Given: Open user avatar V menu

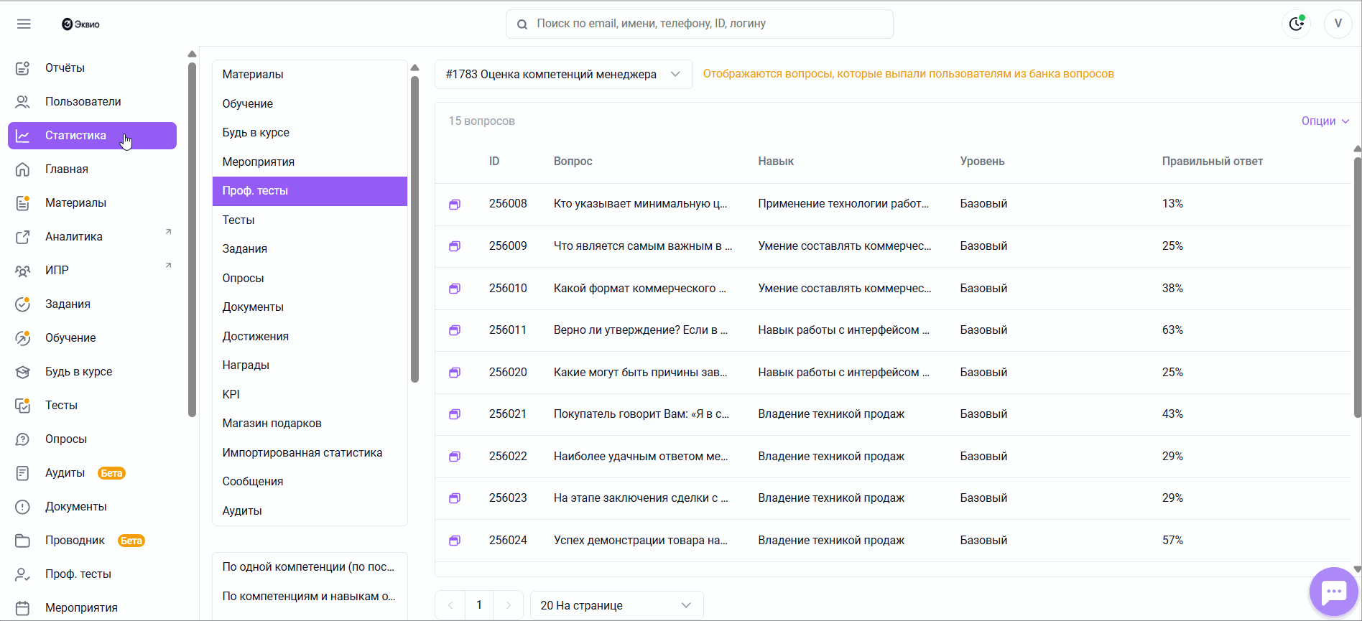Looking at the screenshot, I should pos(1338,24).
